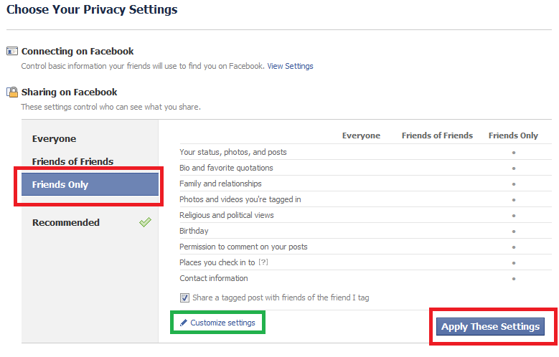Open the Places check in help [?]
Screen dimensions: 559x357
click(x=263, y=262)
